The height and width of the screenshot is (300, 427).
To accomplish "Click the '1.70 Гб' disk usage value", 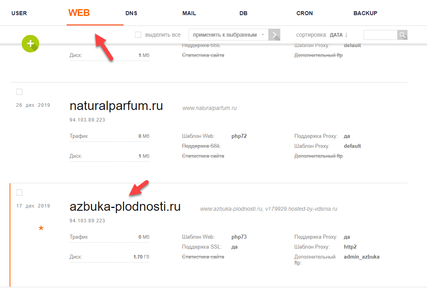I will [x=141, y=257].
